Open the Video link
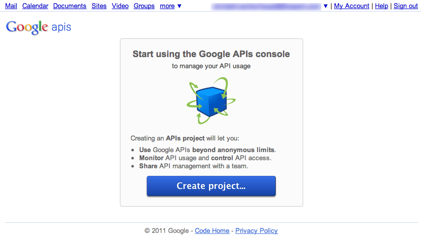The width and height of the screenshot is (421, 240). tap(120, 6)
